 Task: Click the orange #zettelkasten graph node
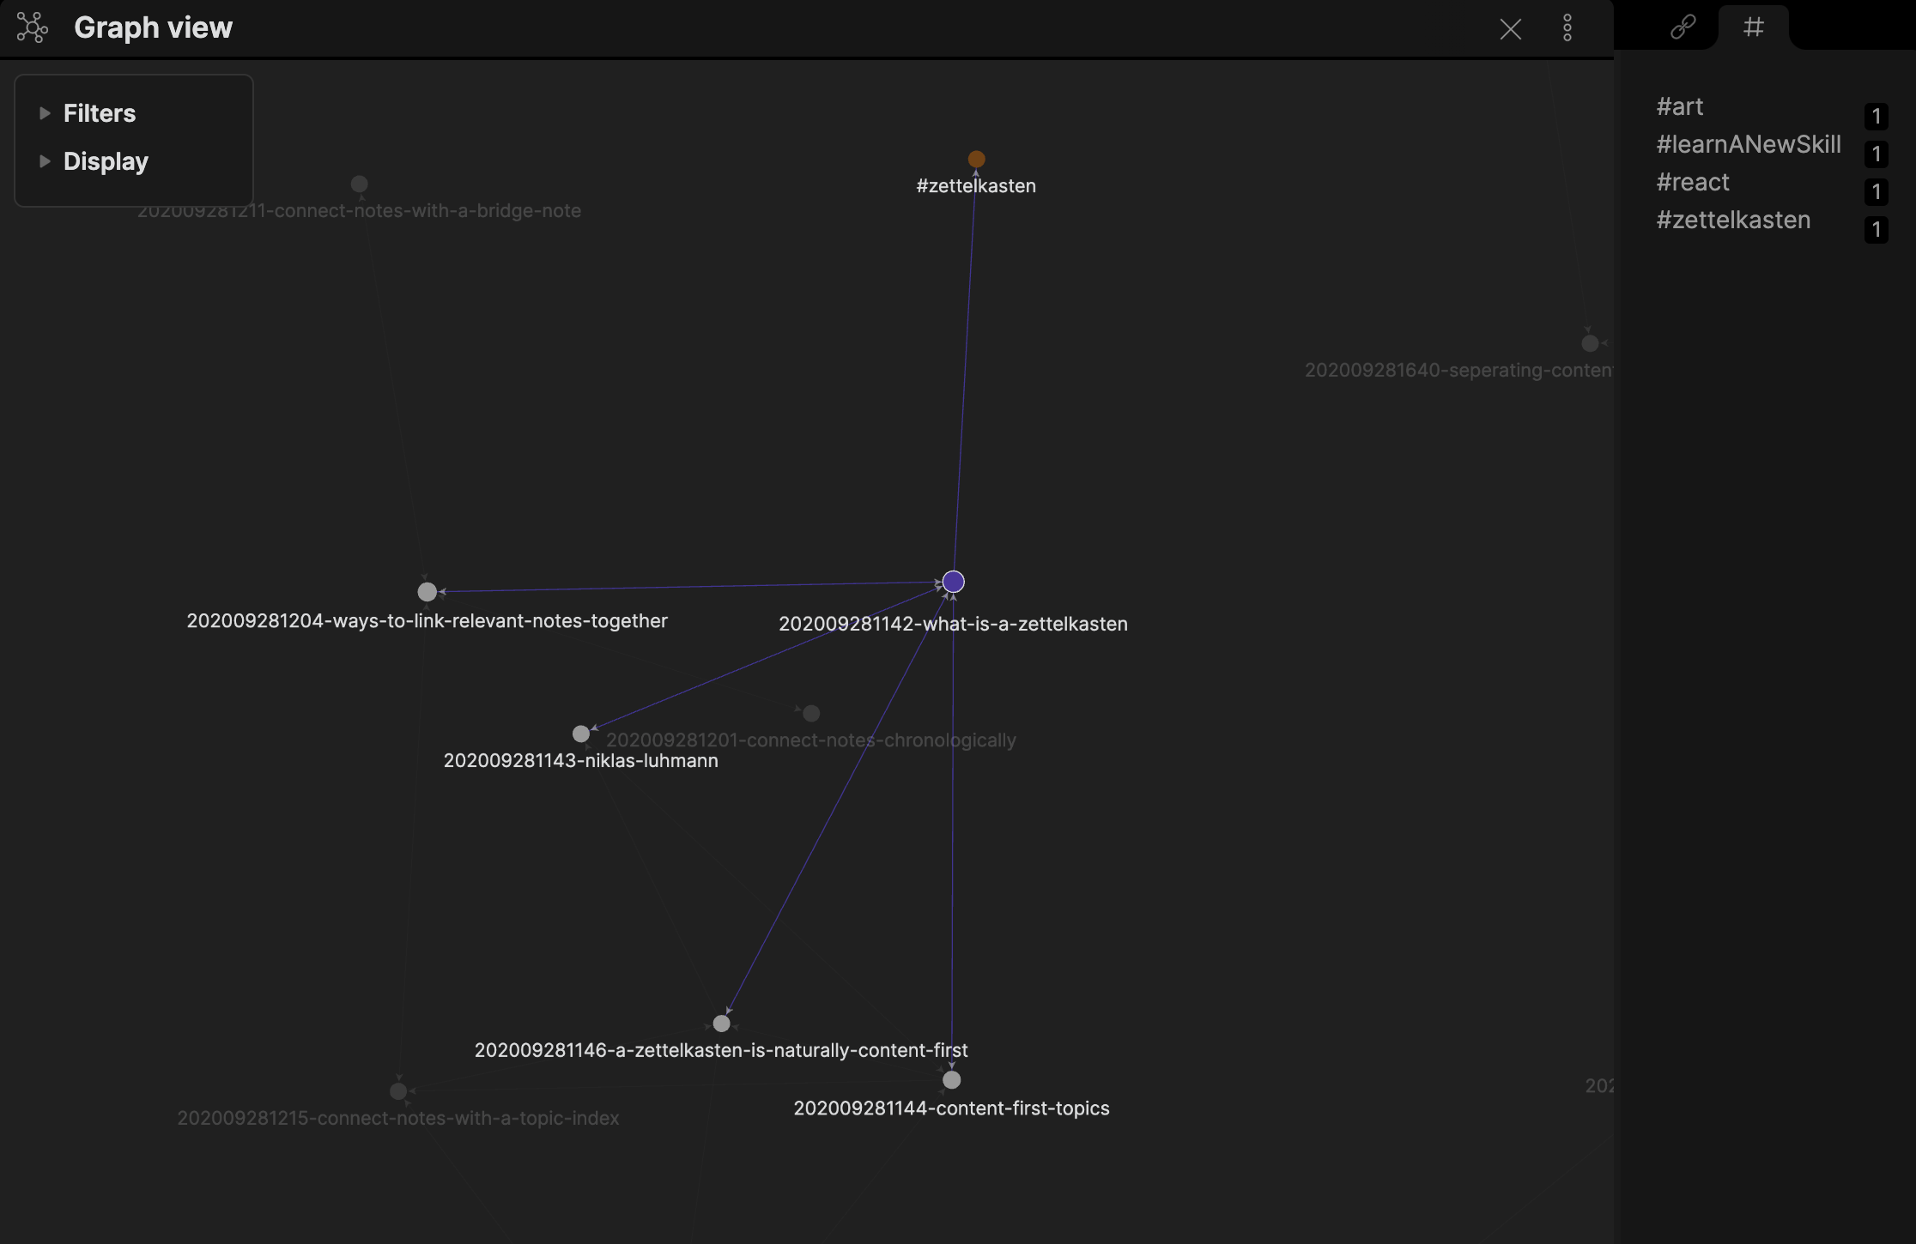click(976, 159)
